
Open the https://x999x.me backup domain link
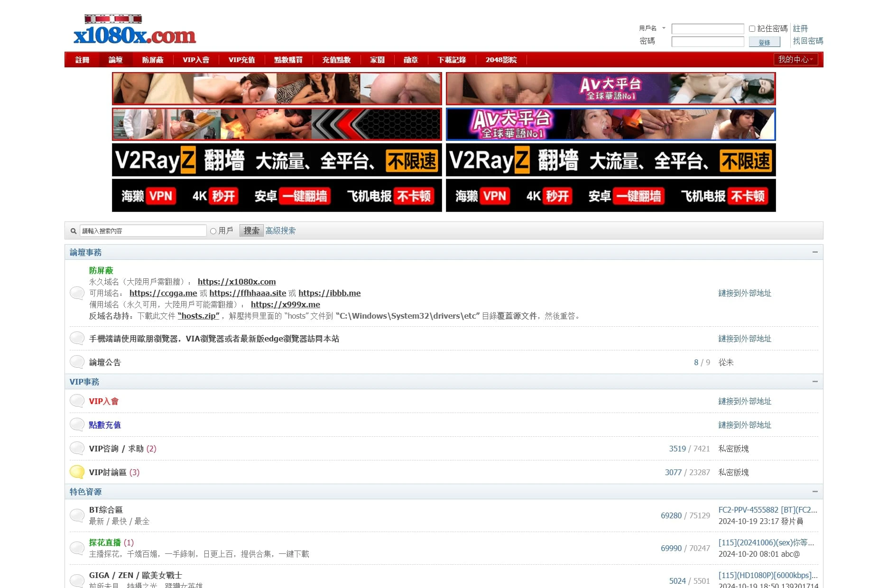(286, 304)
